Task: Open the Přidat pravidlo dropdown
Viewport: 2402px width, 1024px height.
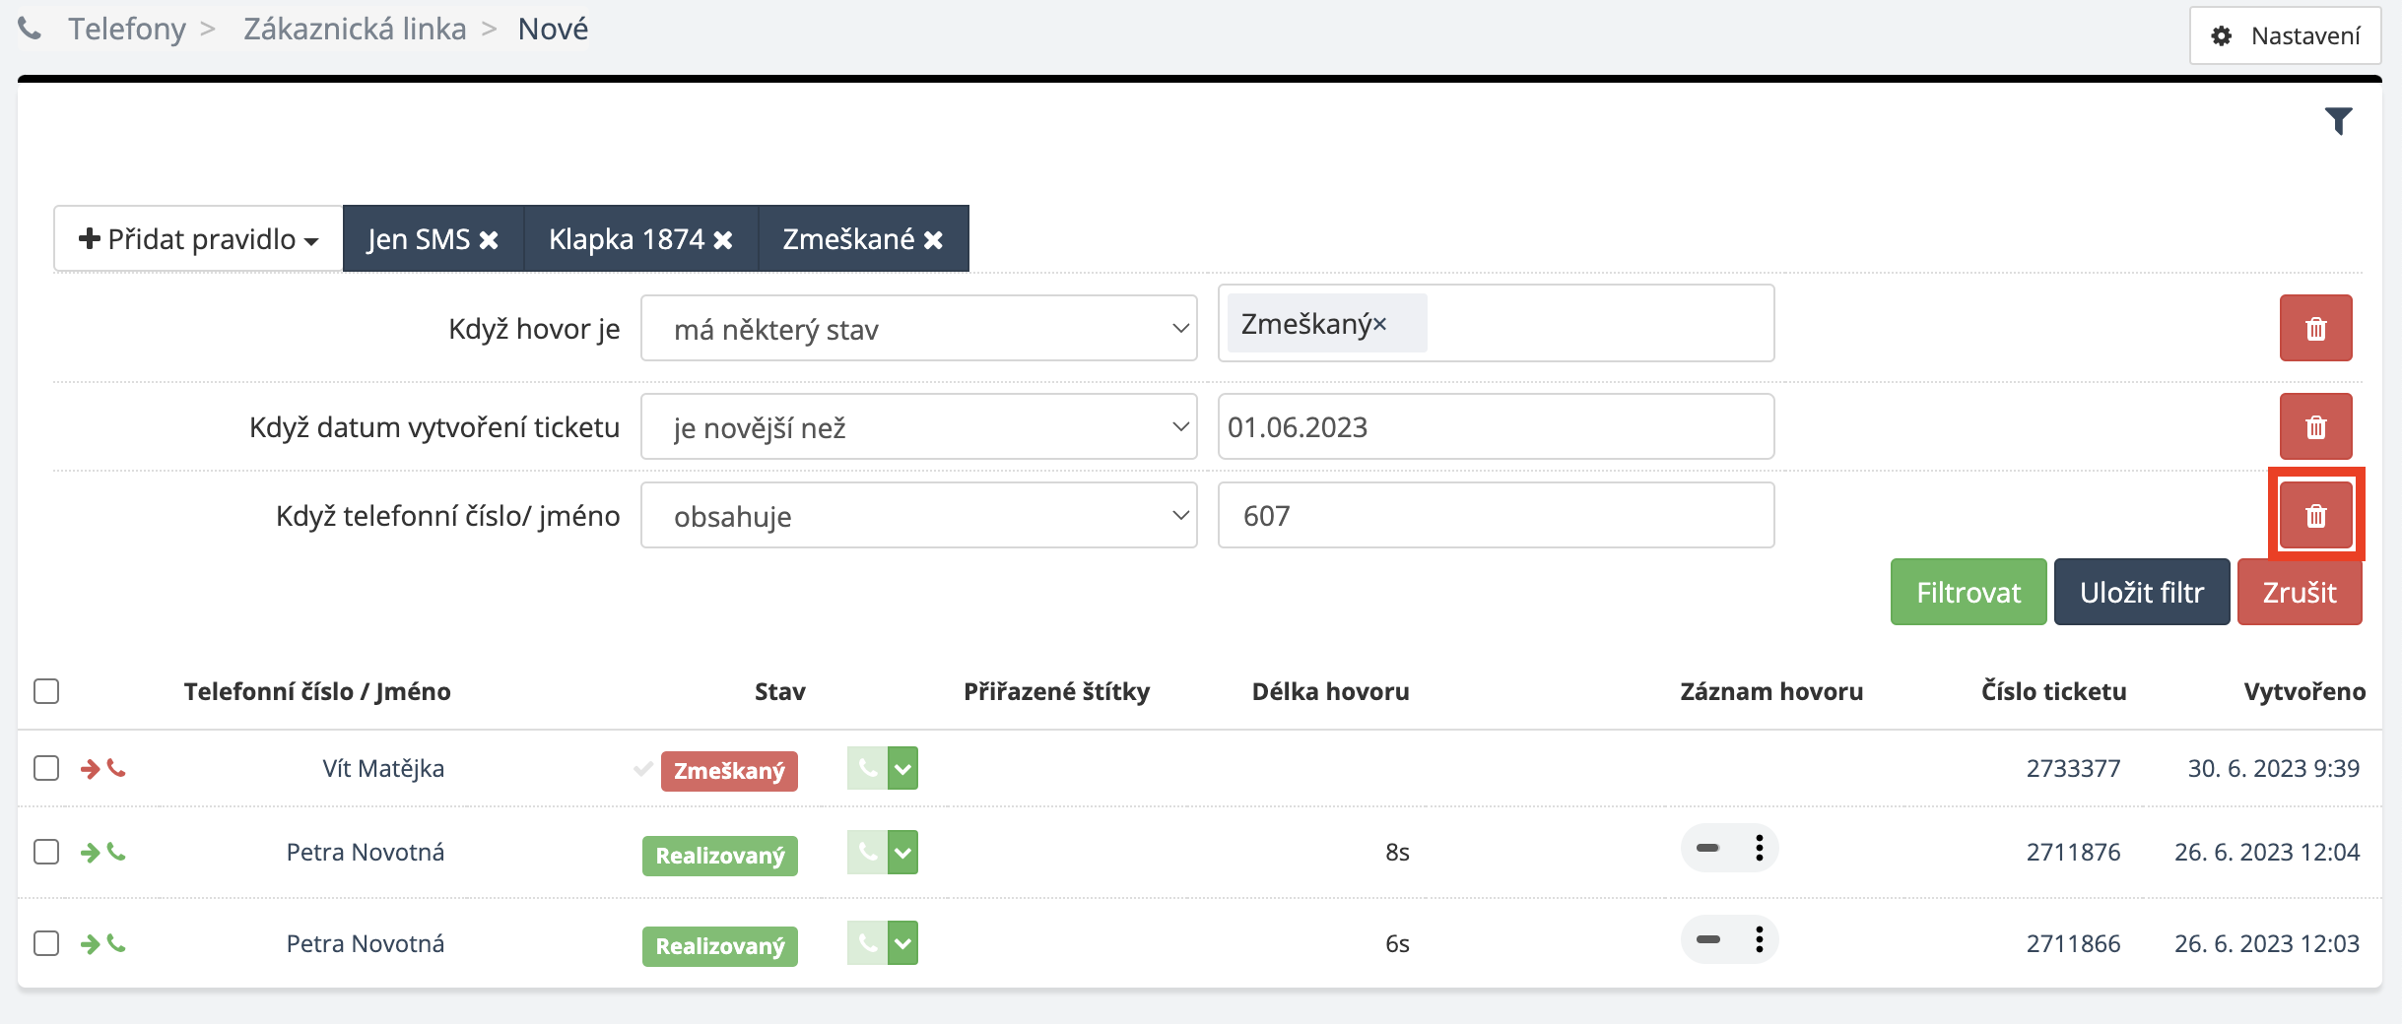Action: pos(199,239)
